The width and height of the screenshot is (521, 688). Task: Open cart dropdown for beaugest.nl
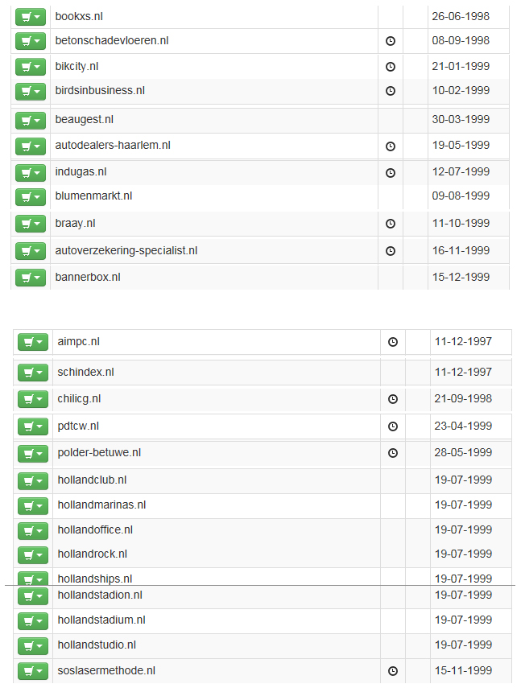click(31, 120)
